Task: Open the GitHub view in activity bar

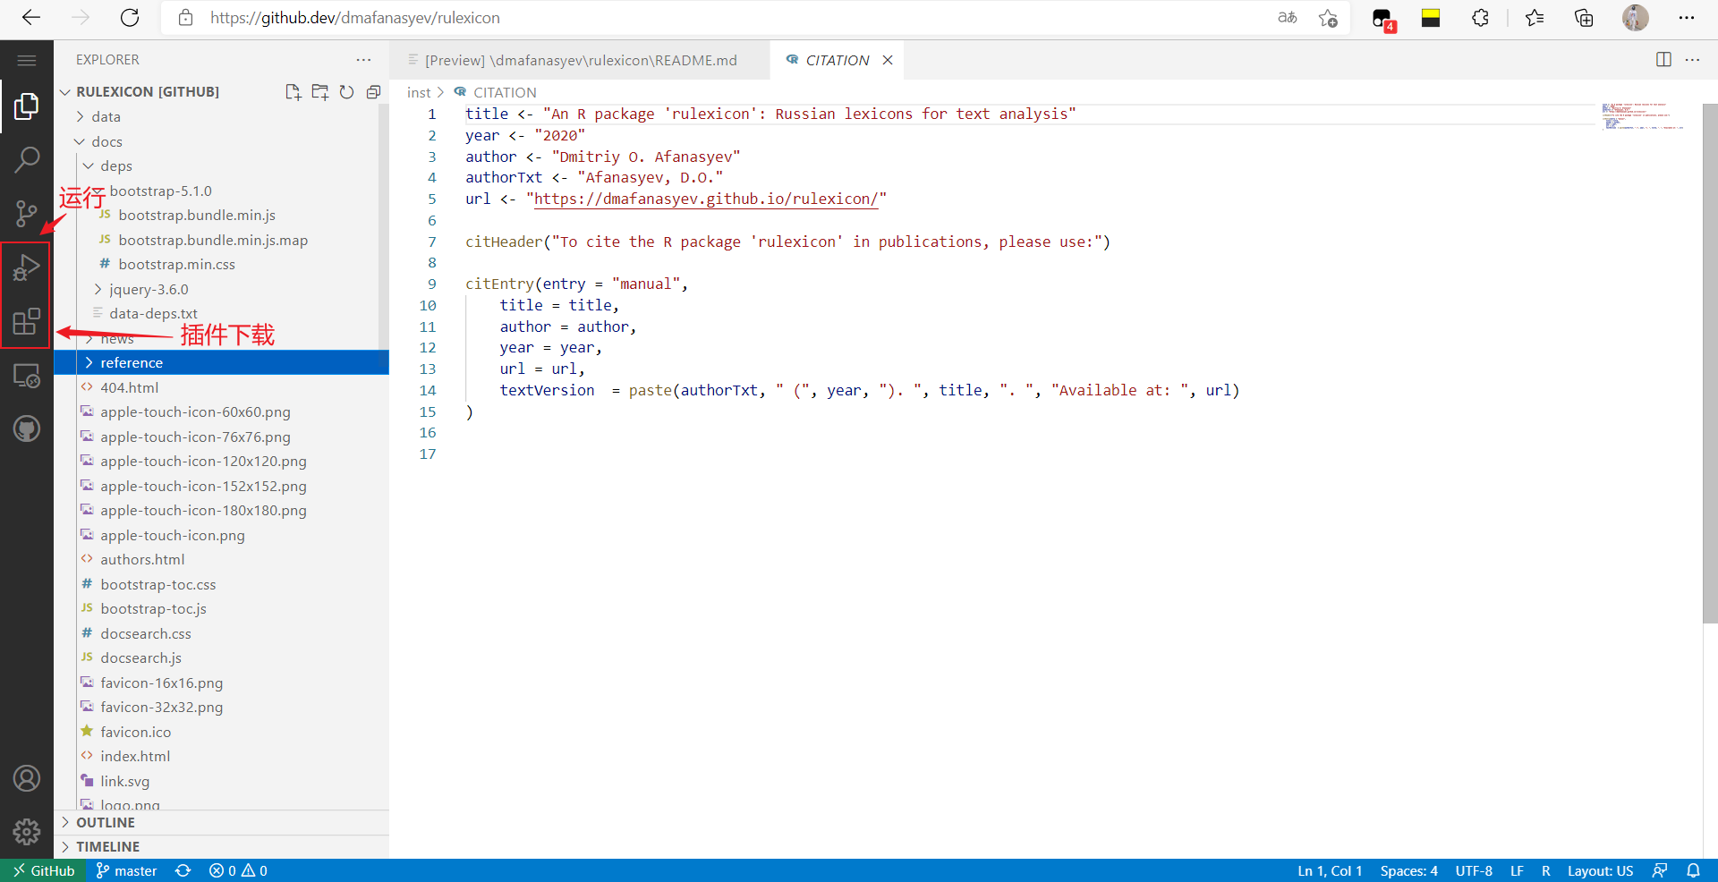Action: click(27, 429)
